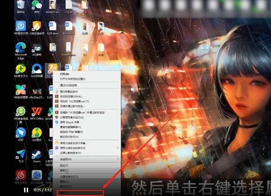The width and height of the screenshot is (271, 196).
Task: Open the 360软件管家 colorful shortcut
Action: click(21, 92)
